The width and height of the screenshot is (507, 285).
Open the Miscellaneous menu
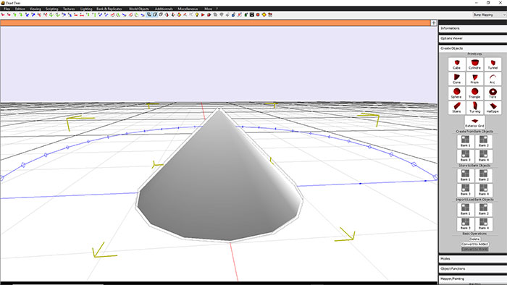tap(188, 9)
